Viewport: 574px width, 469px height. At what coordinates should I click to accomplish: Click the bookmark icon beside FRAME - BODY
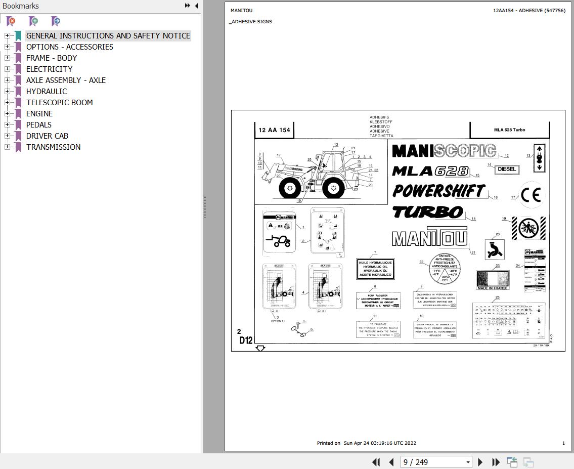coord(18,58)
